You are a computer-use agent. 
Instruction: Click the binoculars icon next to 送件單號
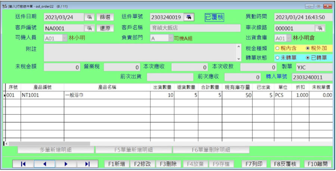click(x=189, y=17)
